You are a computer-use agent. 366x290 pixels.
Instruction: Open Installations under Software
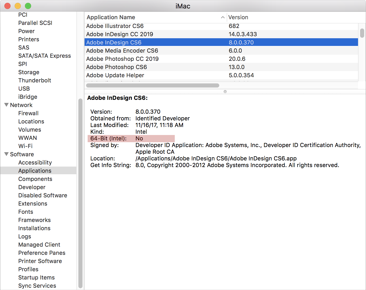coord(34,228)
